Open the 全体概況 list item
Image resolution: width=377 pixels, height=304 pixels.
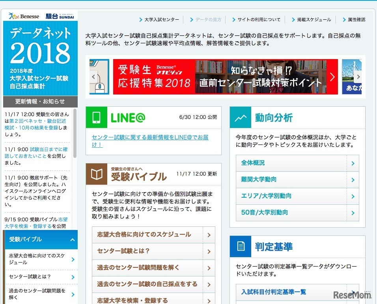tap(297, 163)
